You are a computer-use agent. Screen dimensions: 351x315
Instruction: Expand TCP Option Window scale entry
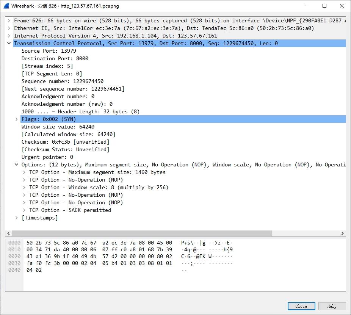[x=24, y=188]
